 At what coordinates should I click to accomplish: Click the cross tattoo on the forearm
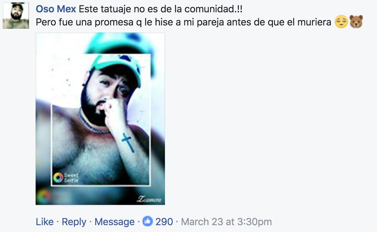pyautogui.click(x=128, y=142)
